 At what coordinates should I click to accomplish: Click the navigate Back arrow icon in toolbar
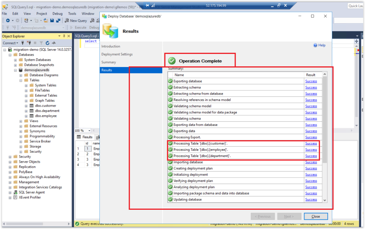pyautogui.click(x=8, y=20)
